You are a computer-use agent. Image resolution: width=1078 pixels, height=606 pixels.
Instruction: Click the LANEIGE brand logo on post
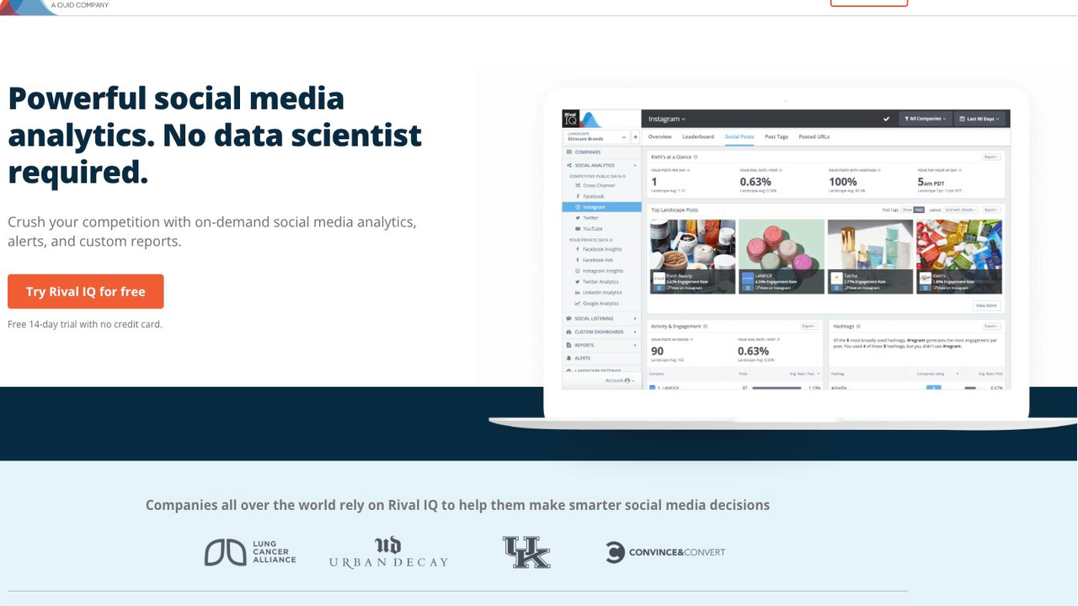pyautogui.click(x=748, y=278)
